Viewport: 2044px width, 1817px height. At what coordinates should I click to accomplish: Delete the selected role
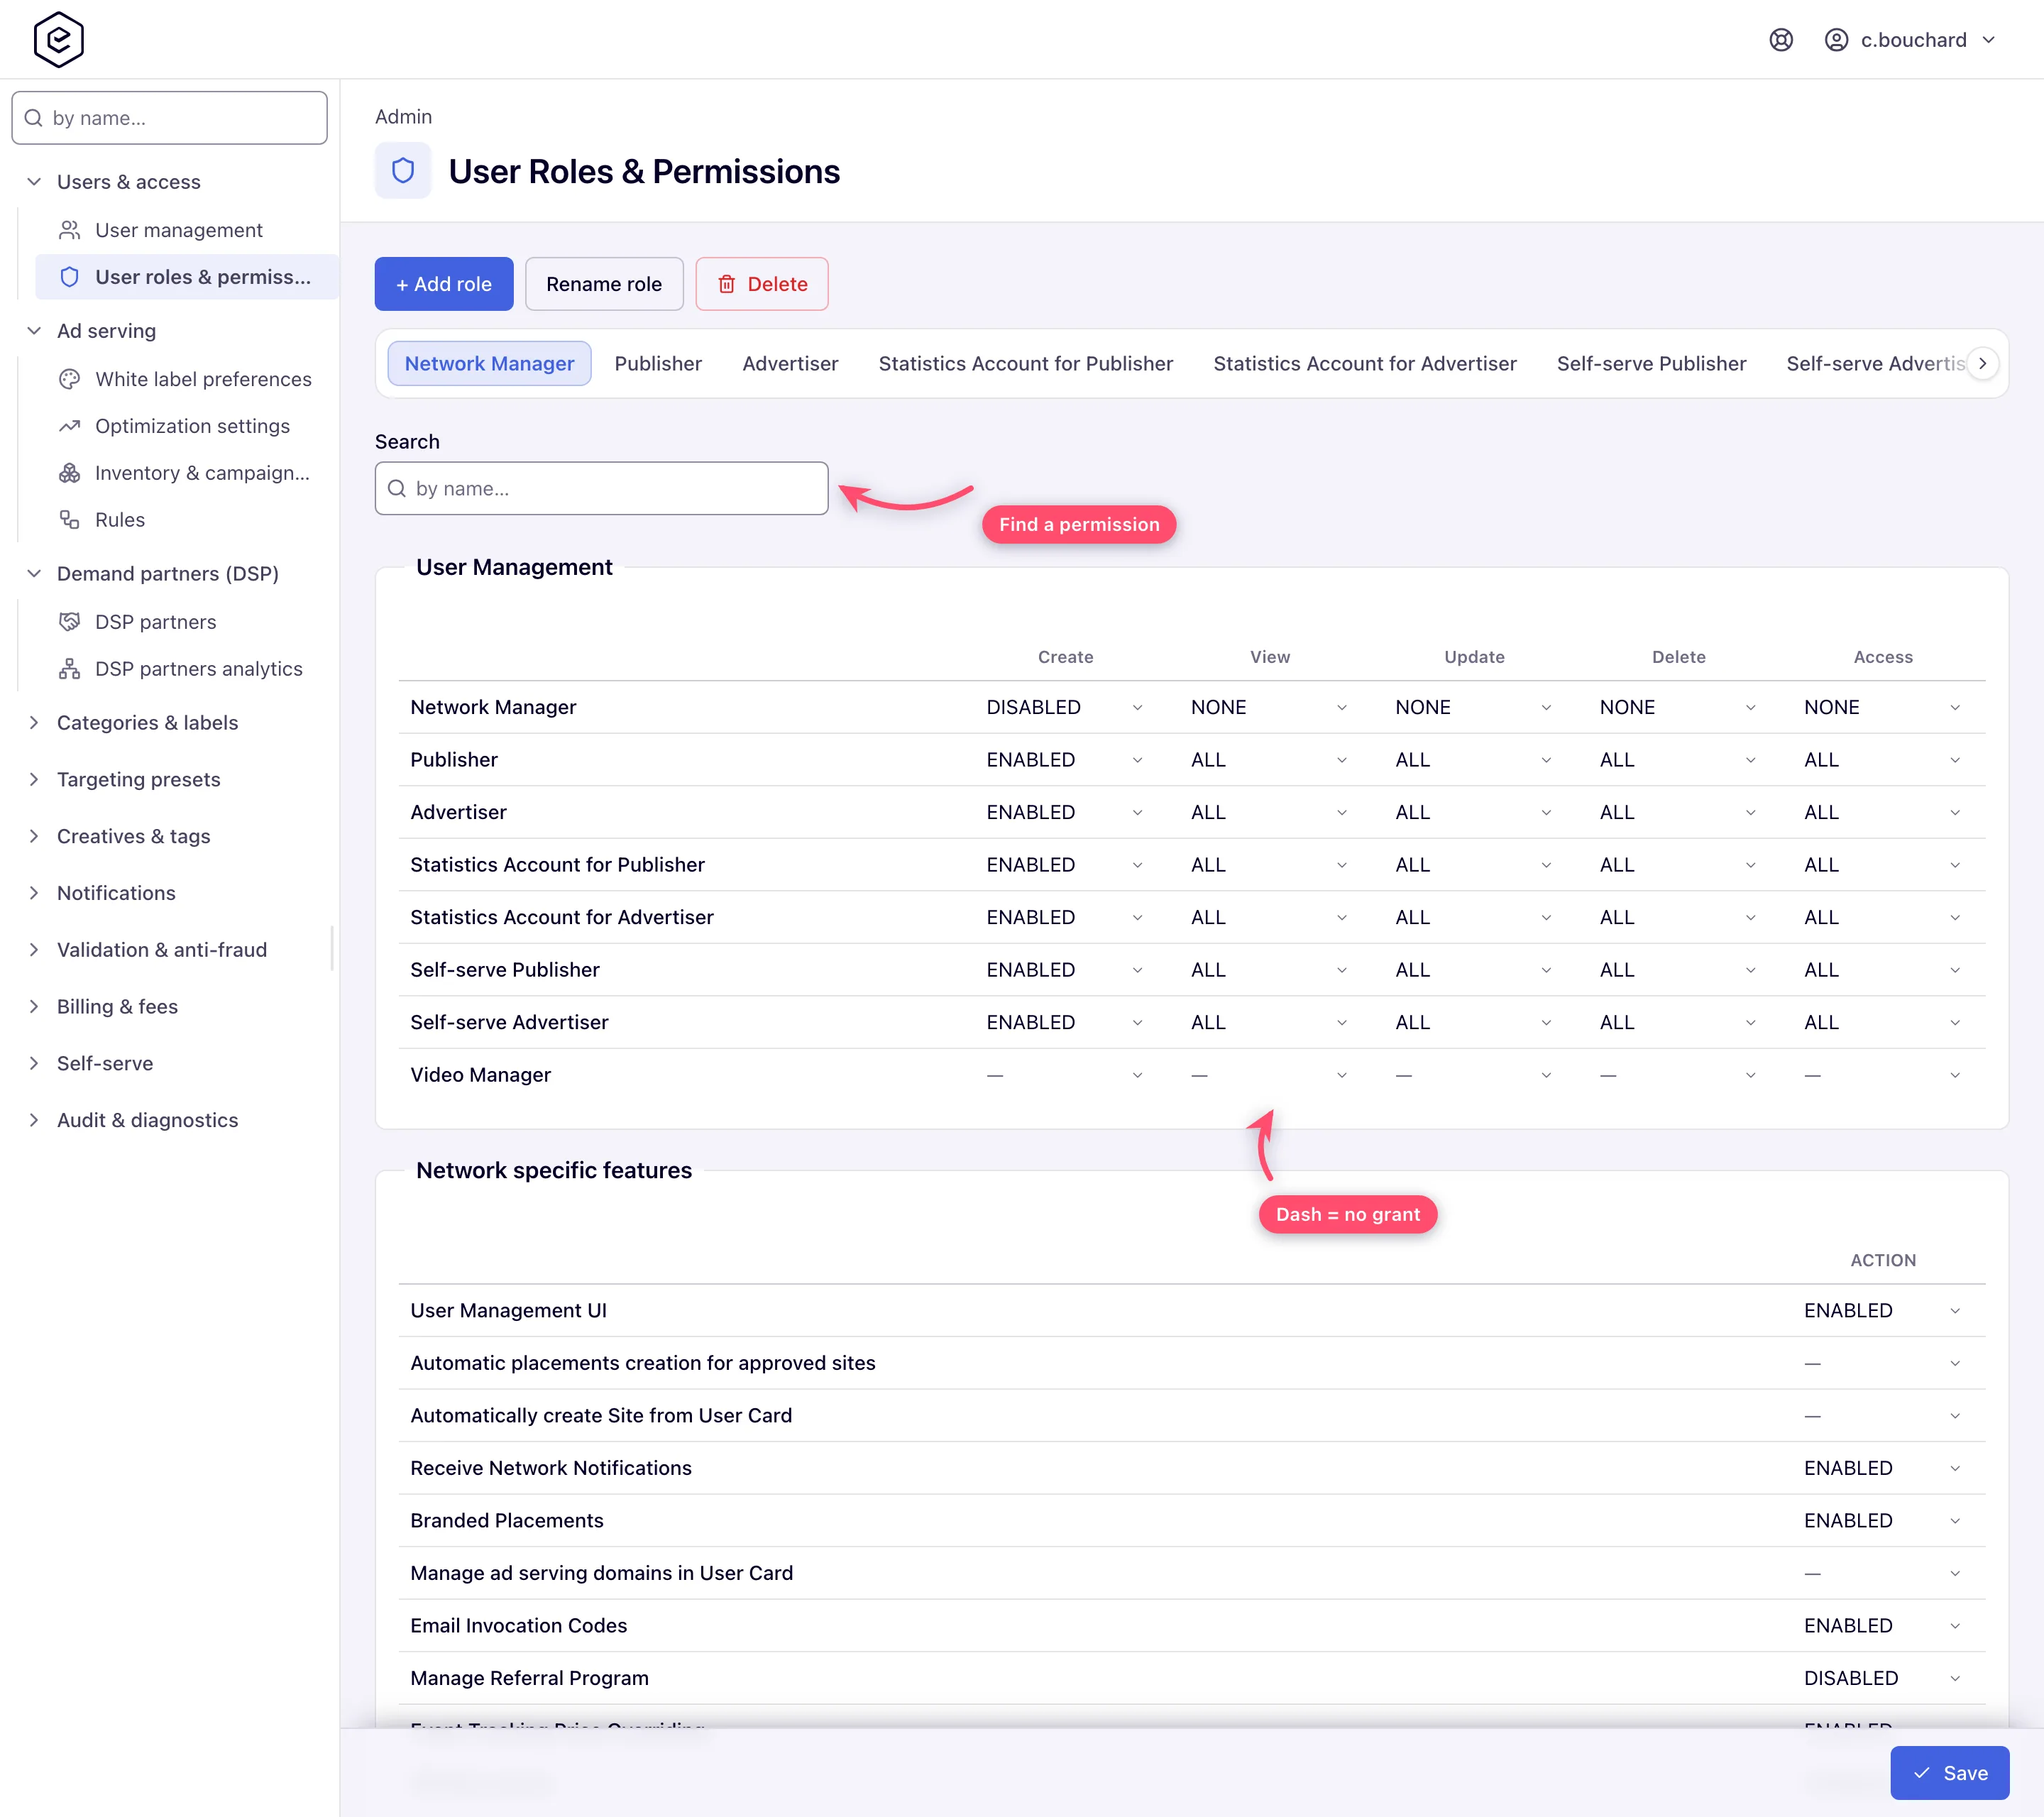(762, 284)
